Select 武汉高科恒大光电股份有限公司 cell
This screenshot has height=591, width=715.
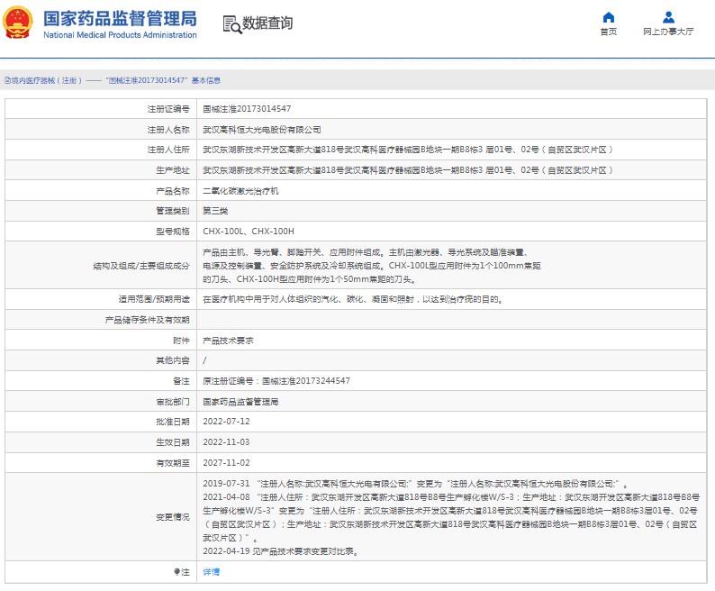(x=262, y=130)
